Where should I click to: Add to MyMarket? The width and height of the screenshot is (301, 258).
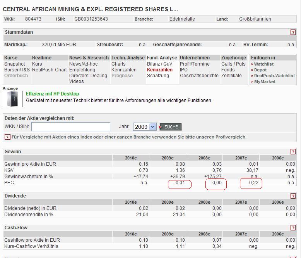tap(265, 81)
